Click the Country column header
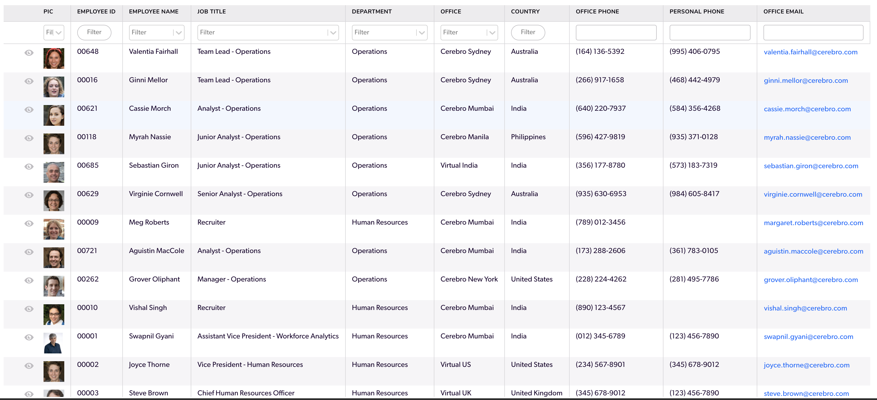This screenshot has width=877, height=400. tap(525, 12)
